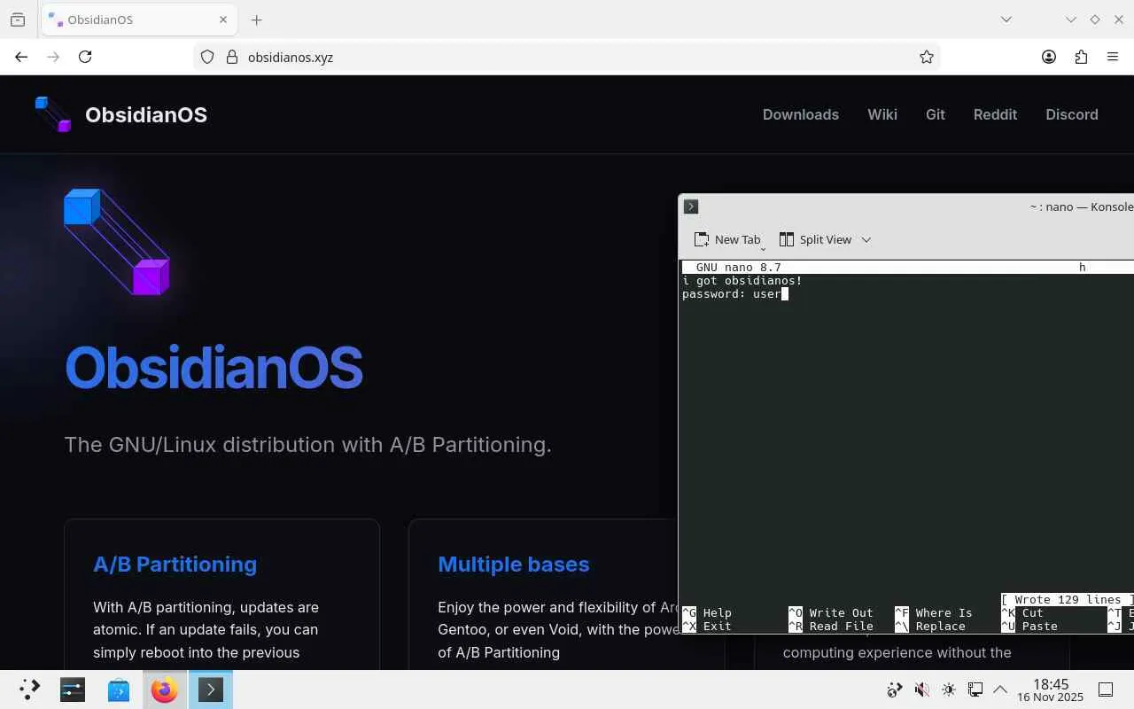Click the '^U Paste' nano shortcut
This screenshot has width=1134, height=709.
point(1029,627)
